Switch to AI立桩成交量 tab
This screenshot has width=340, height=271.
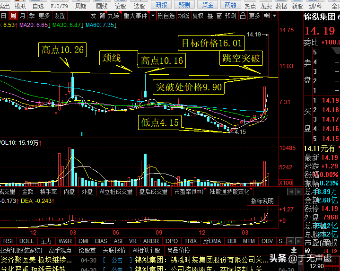(116, 192)
